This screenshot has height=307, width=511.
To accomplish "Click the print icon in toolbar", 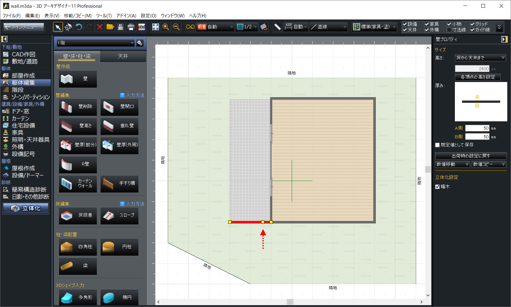I will coord(131,27).
